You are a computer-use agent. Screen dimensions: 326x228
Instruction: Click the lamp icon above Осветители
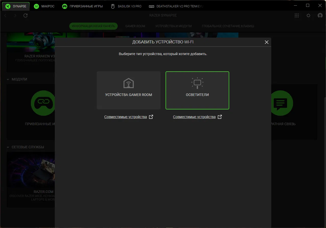click(197, 83)
